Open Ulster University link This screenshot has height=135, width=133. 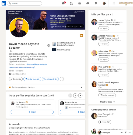tap(61, 50)
